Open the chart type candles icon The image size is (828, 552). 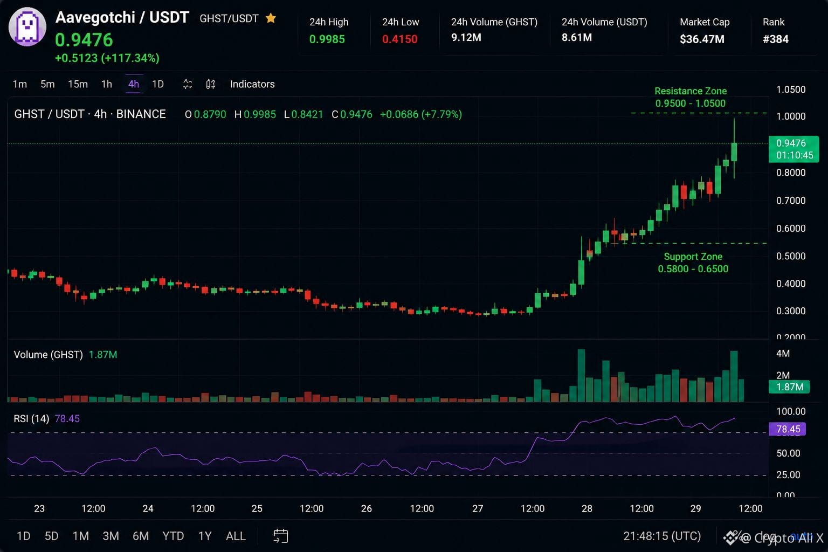tap(188, 84)
